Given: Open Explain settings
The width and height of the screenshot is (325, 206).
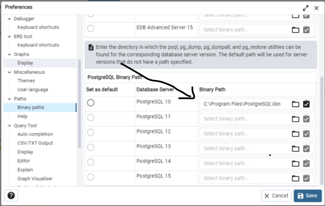Looking at the screenshot, I should 25,170.
